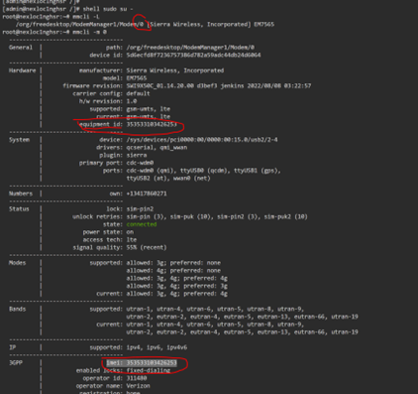Click the '3GPP' section heading
This screenshot has width=418, height=394.
pyautogui.click(x=16, y=363)
